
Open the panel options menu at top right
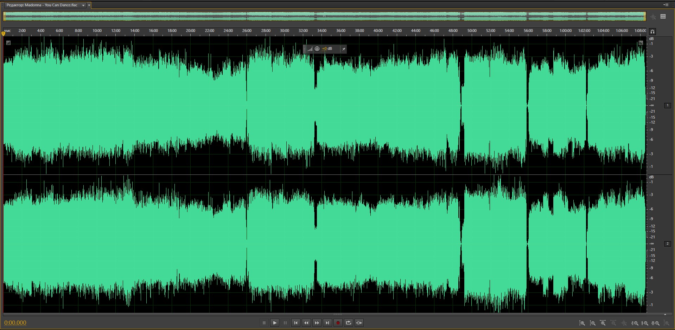click(666, 5)
